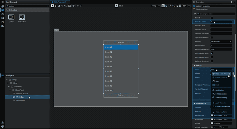Open the 1080p resolution dropdown
Screen dimensions: 237x129
pos(155,6)
